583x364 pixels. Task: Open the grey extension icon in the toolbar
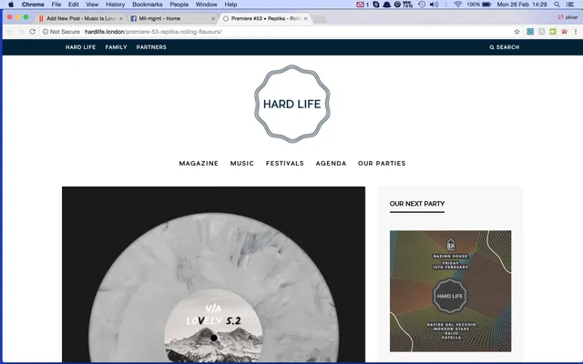tap(542, 32)
